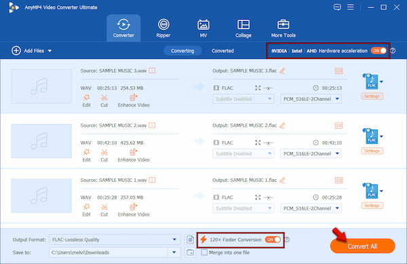
Task: Expand Subtitle Disabled dropdown for SAMPLE MUSIC 3
Action: point(244,99)
